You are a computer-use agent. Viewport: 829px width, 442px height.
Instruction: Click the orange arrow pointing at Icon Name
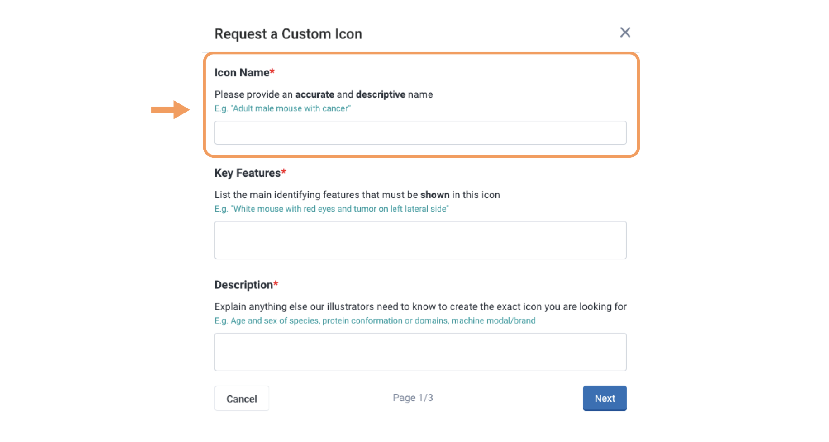(170, 110)
